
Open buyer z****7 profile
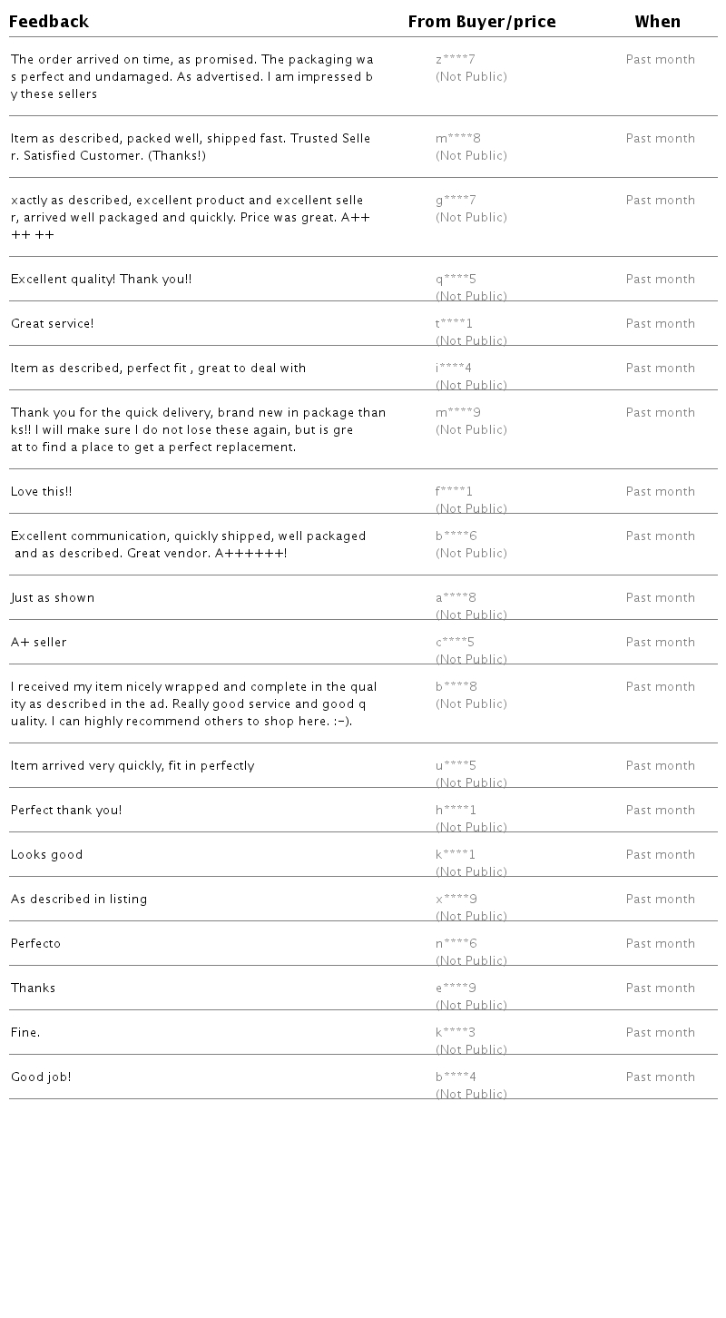click(456, 60)
